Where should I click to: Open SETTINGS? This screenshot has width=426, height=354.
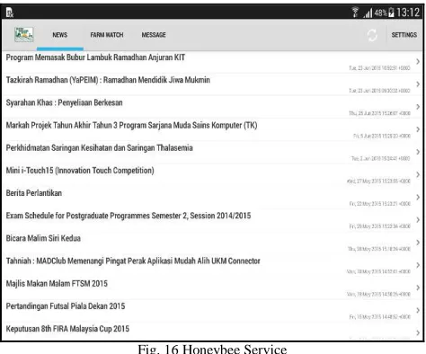(404, 35)
